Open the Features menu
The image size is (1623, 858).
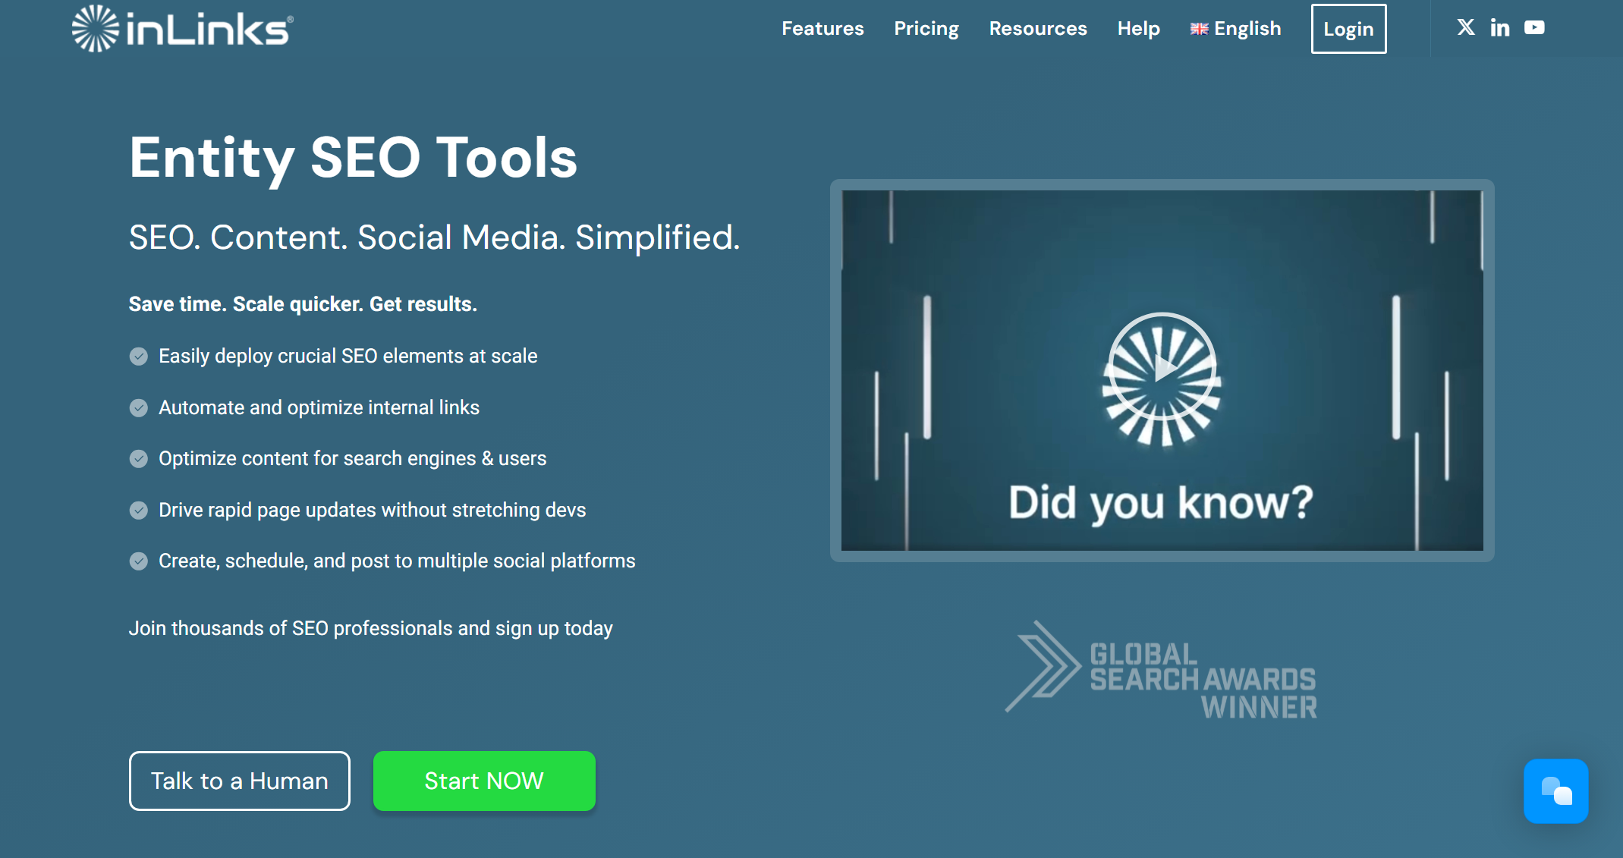tap(823, 28)
